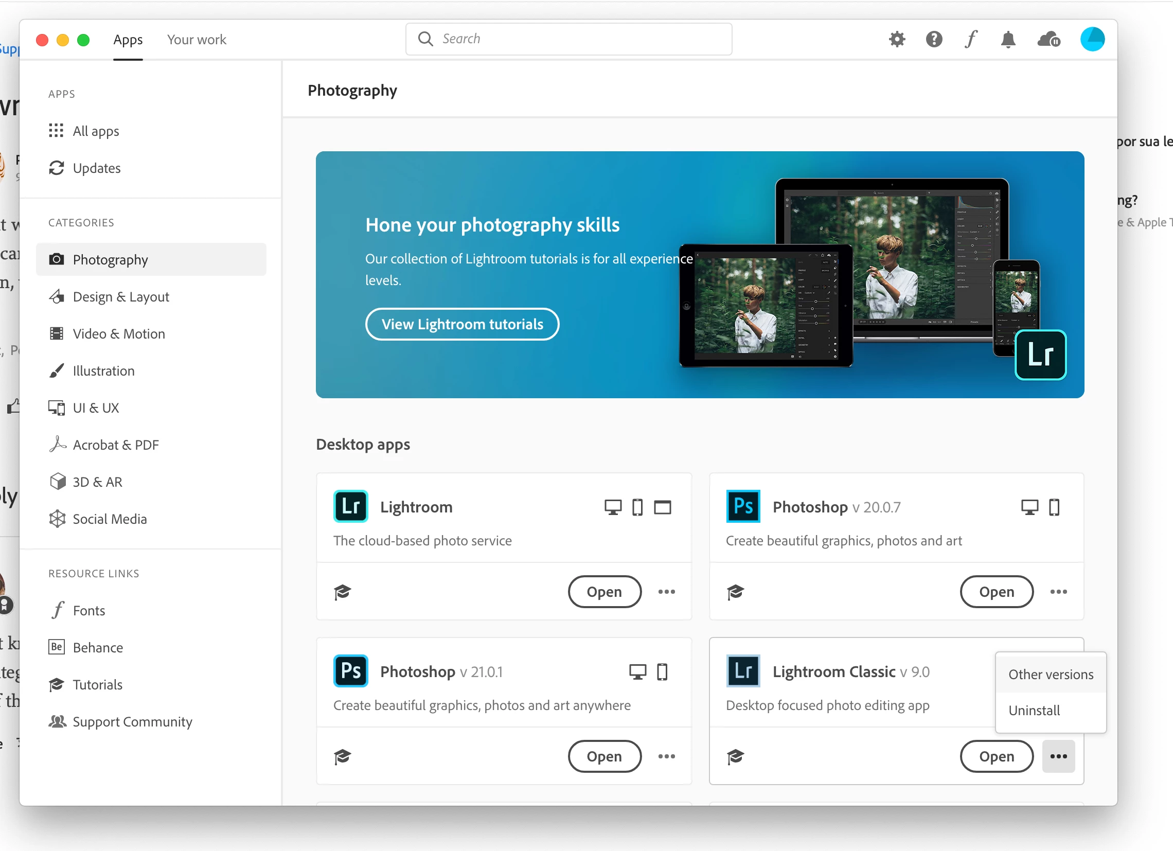This screenshot has height=851, width=1173.
Task: Select Uninstall from the popup menu
Action: click(x=1034, y=710)
